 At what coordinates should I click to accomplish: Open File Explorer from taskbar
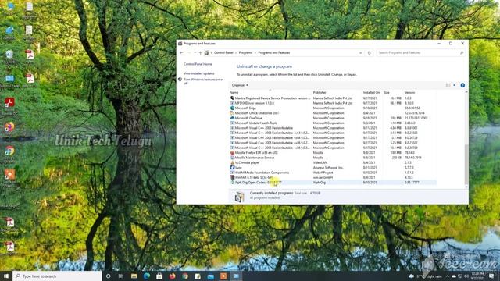click(134, 276)
